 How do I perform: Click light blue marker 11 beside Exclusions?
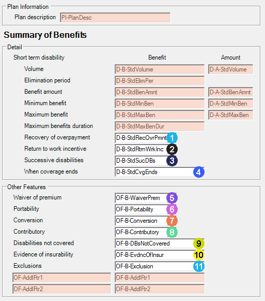point(199,266)
